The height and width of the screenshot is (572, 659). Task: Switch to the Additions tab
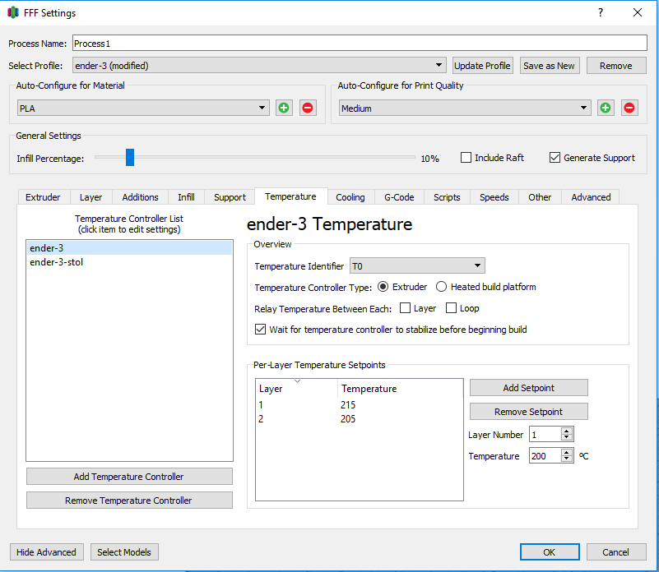click(x=140, y=197)
